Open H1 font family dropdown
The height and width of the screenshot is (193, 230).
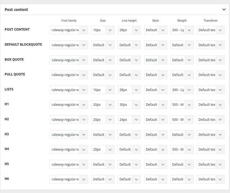(x=69, y=105)
